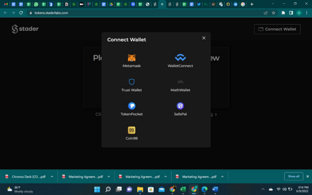
Task: Close the Connect Wallet dialog
Action: 204,38
